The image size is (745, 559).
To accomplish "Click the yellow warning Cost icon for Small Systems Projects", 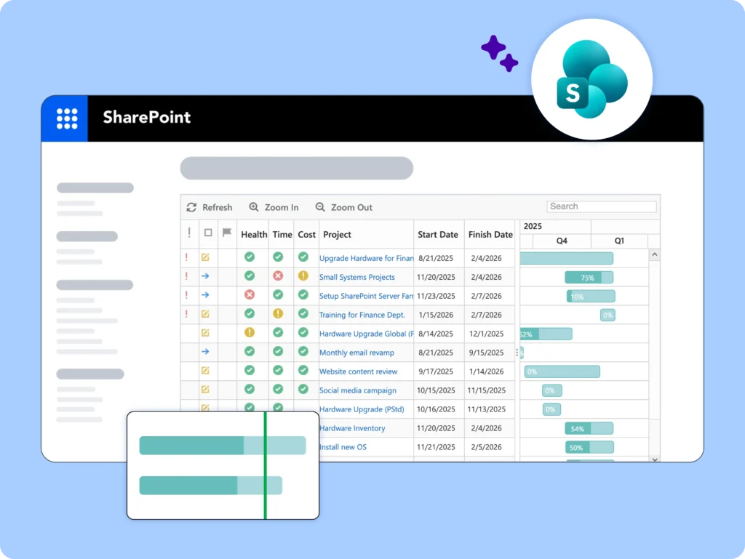I will 303,276.
